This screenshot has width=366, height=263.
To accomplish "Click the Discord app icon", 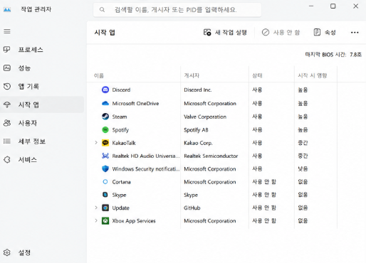I will (105, 90).
